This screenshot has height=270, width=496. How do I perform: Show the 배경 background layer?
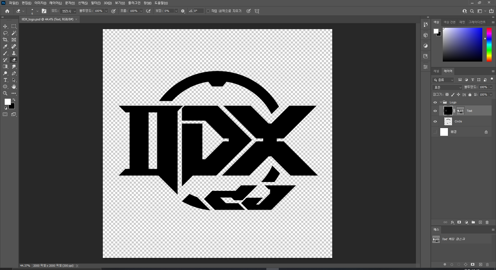tap(435, 132)
